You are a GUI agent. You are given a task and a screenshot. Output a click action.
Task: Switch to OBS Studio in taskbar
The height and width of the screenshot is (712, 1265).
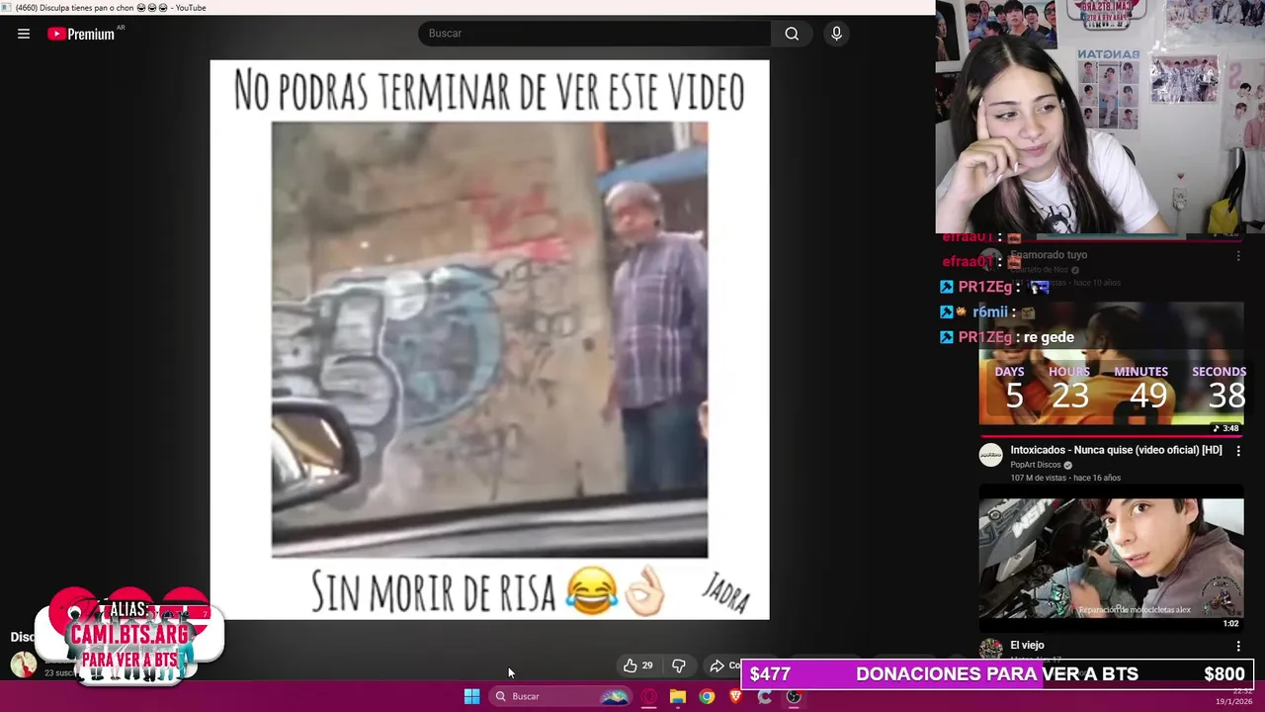(794, 696)
